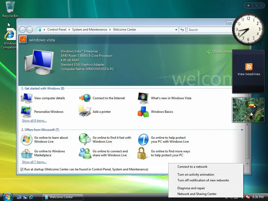The height and width of the screenshot is (201, 268).
Task: Click Welcome Center breadcrumb segment
Action: click(125, 30)
